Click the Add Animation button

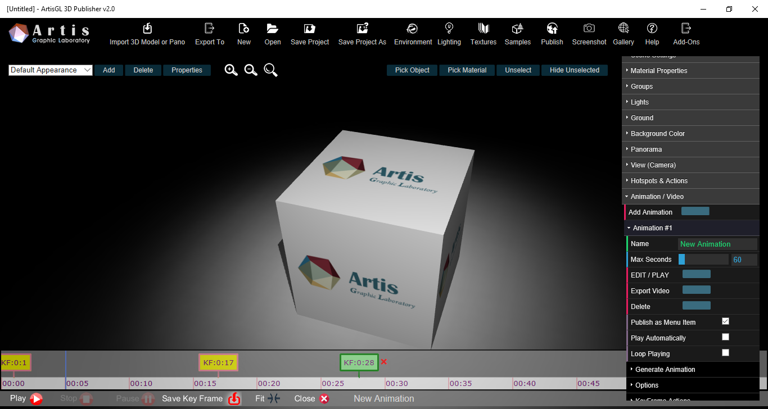(x=695, y=211)
